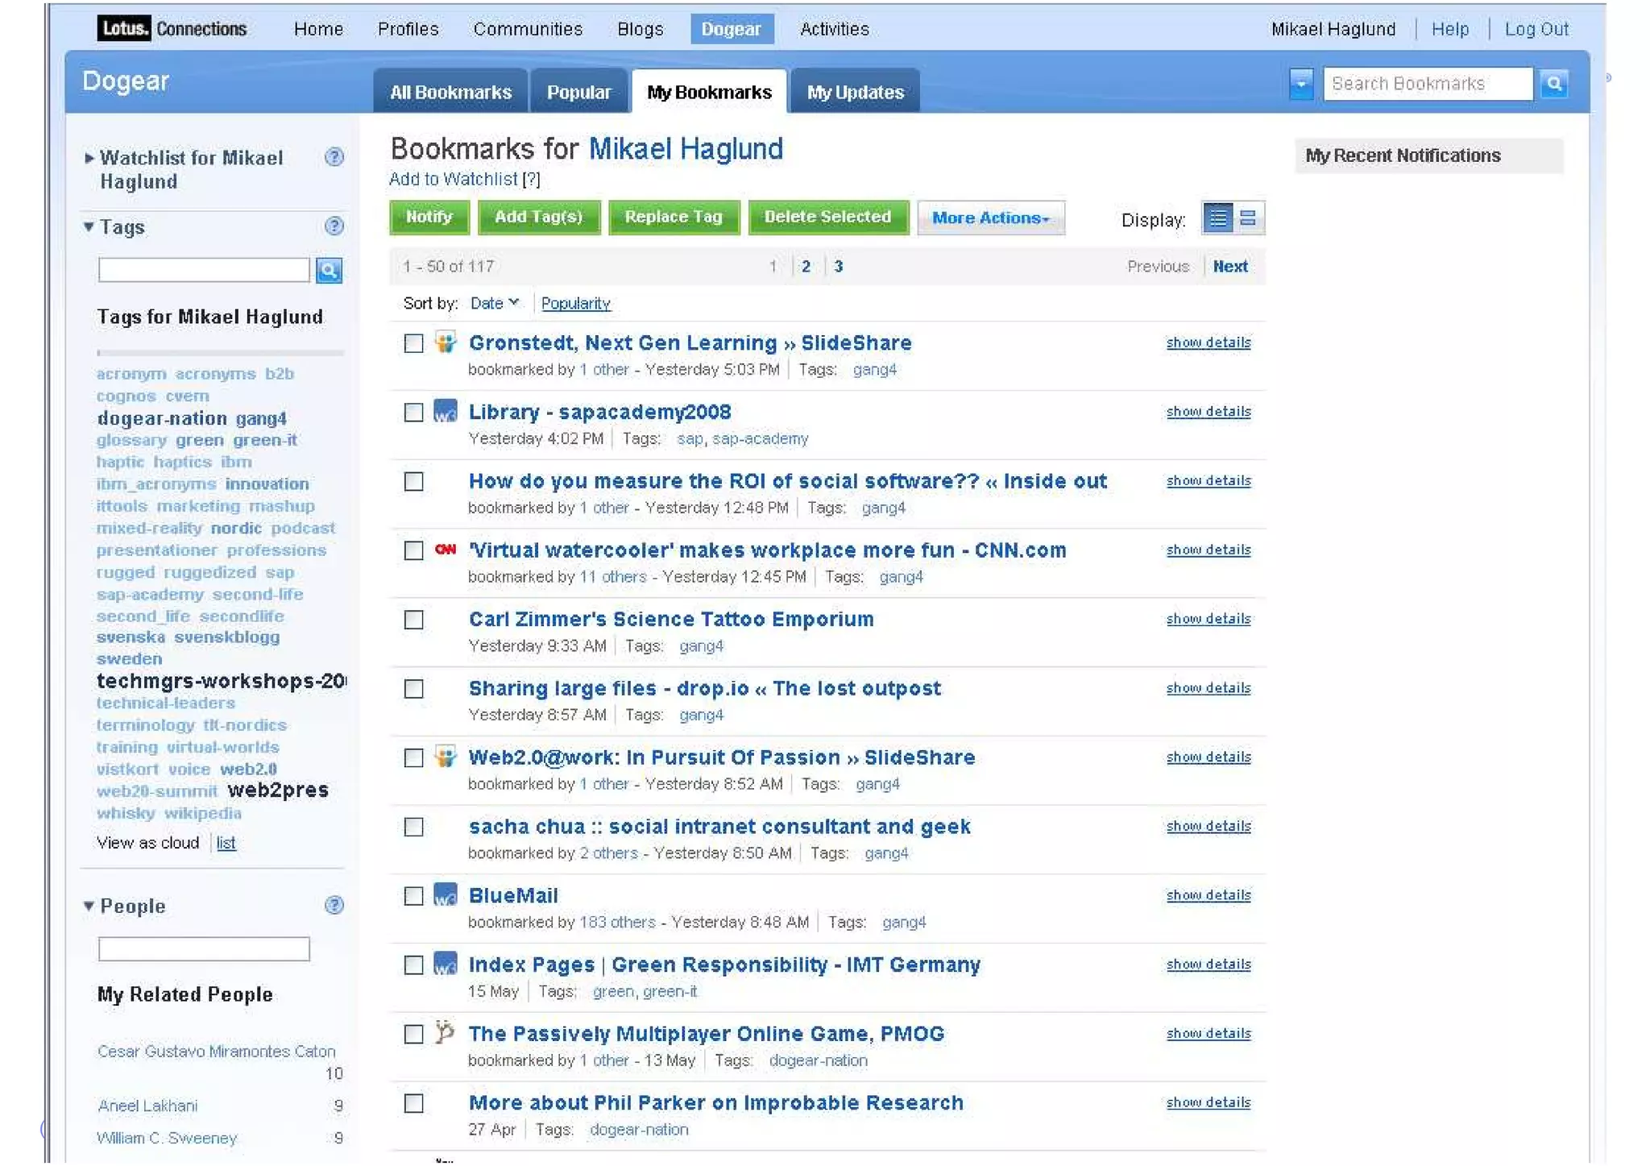Check the BlueMail bookmark checkbox

pyautogui.click(x=413, y=896)
